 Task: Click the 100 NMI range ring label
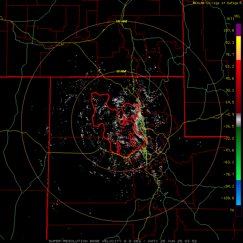tap(121, 21)
